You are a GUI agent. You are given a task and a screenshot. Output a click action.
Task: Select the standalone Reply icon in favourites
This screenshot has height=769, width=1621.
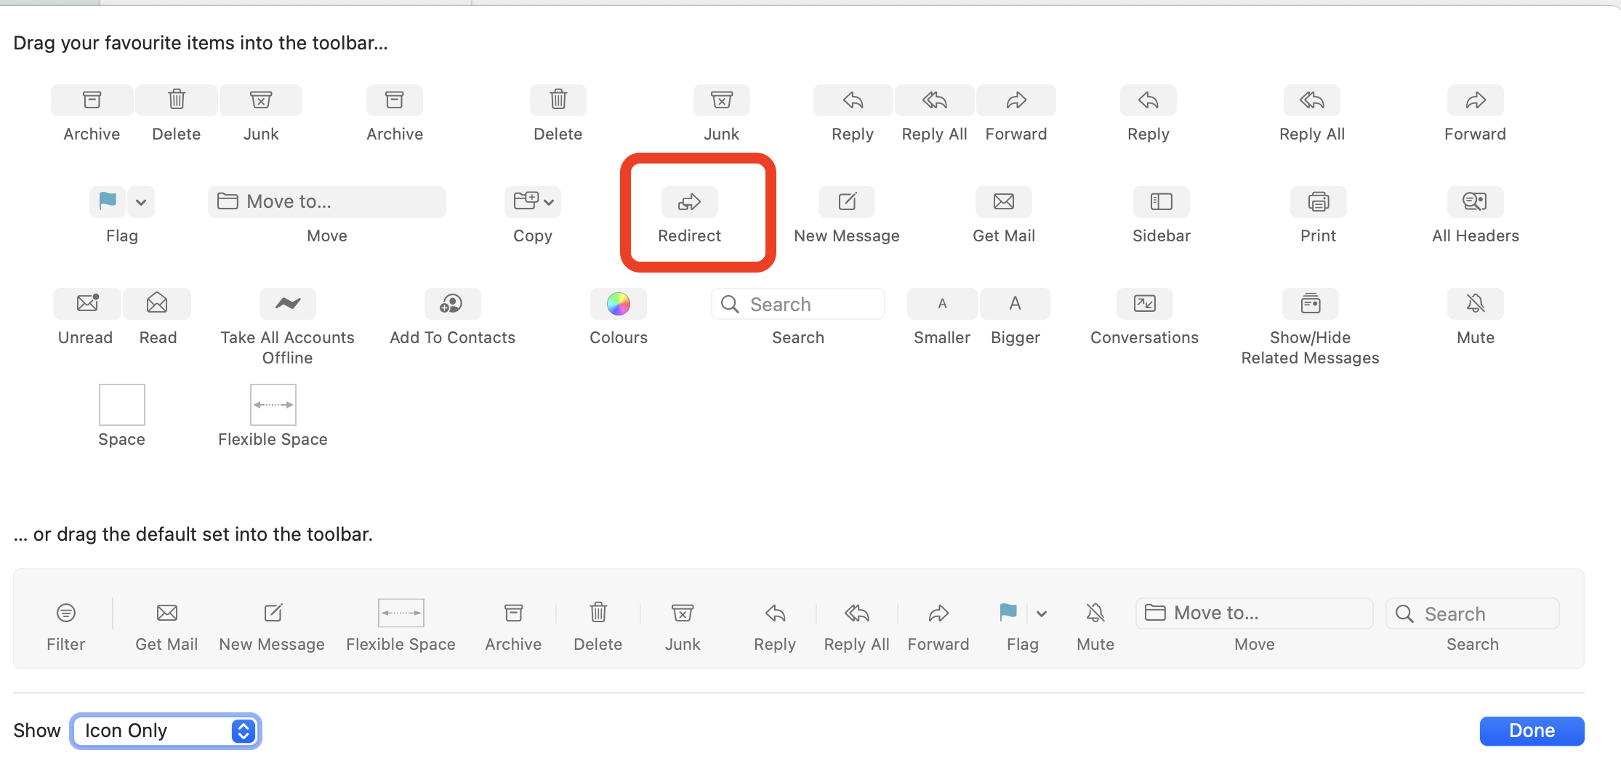pyautogui.click(x=1149, y=100)
